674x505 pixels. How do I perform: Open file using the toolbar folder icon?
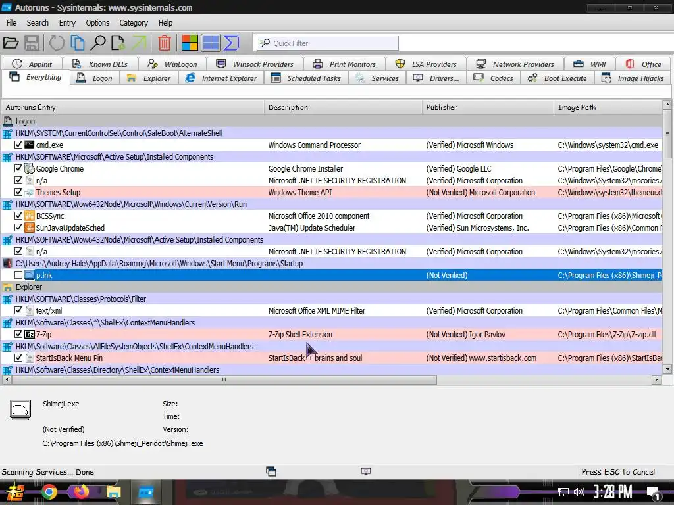11,43
